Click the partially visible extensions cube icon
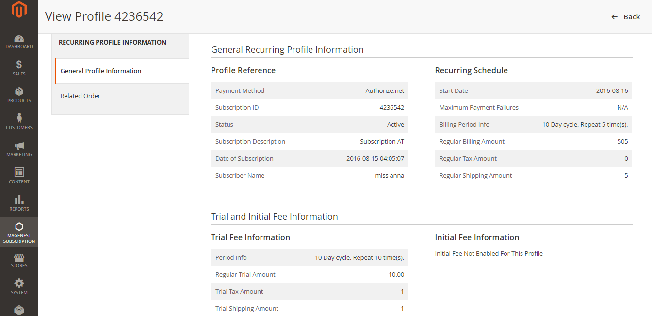652x316 pixels. tap(19, 310)
